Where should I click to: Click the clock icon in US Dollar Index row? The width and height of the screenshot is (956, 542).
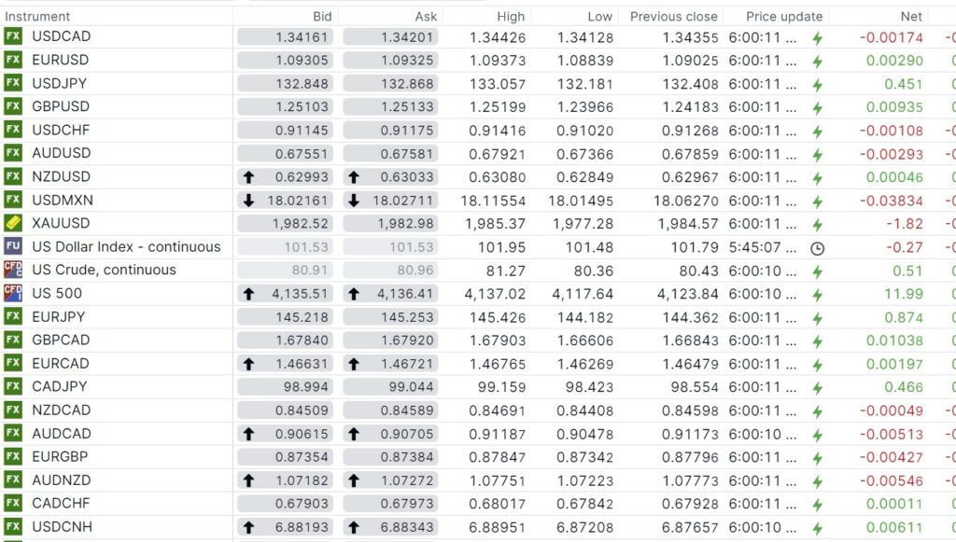pos(818,247)
